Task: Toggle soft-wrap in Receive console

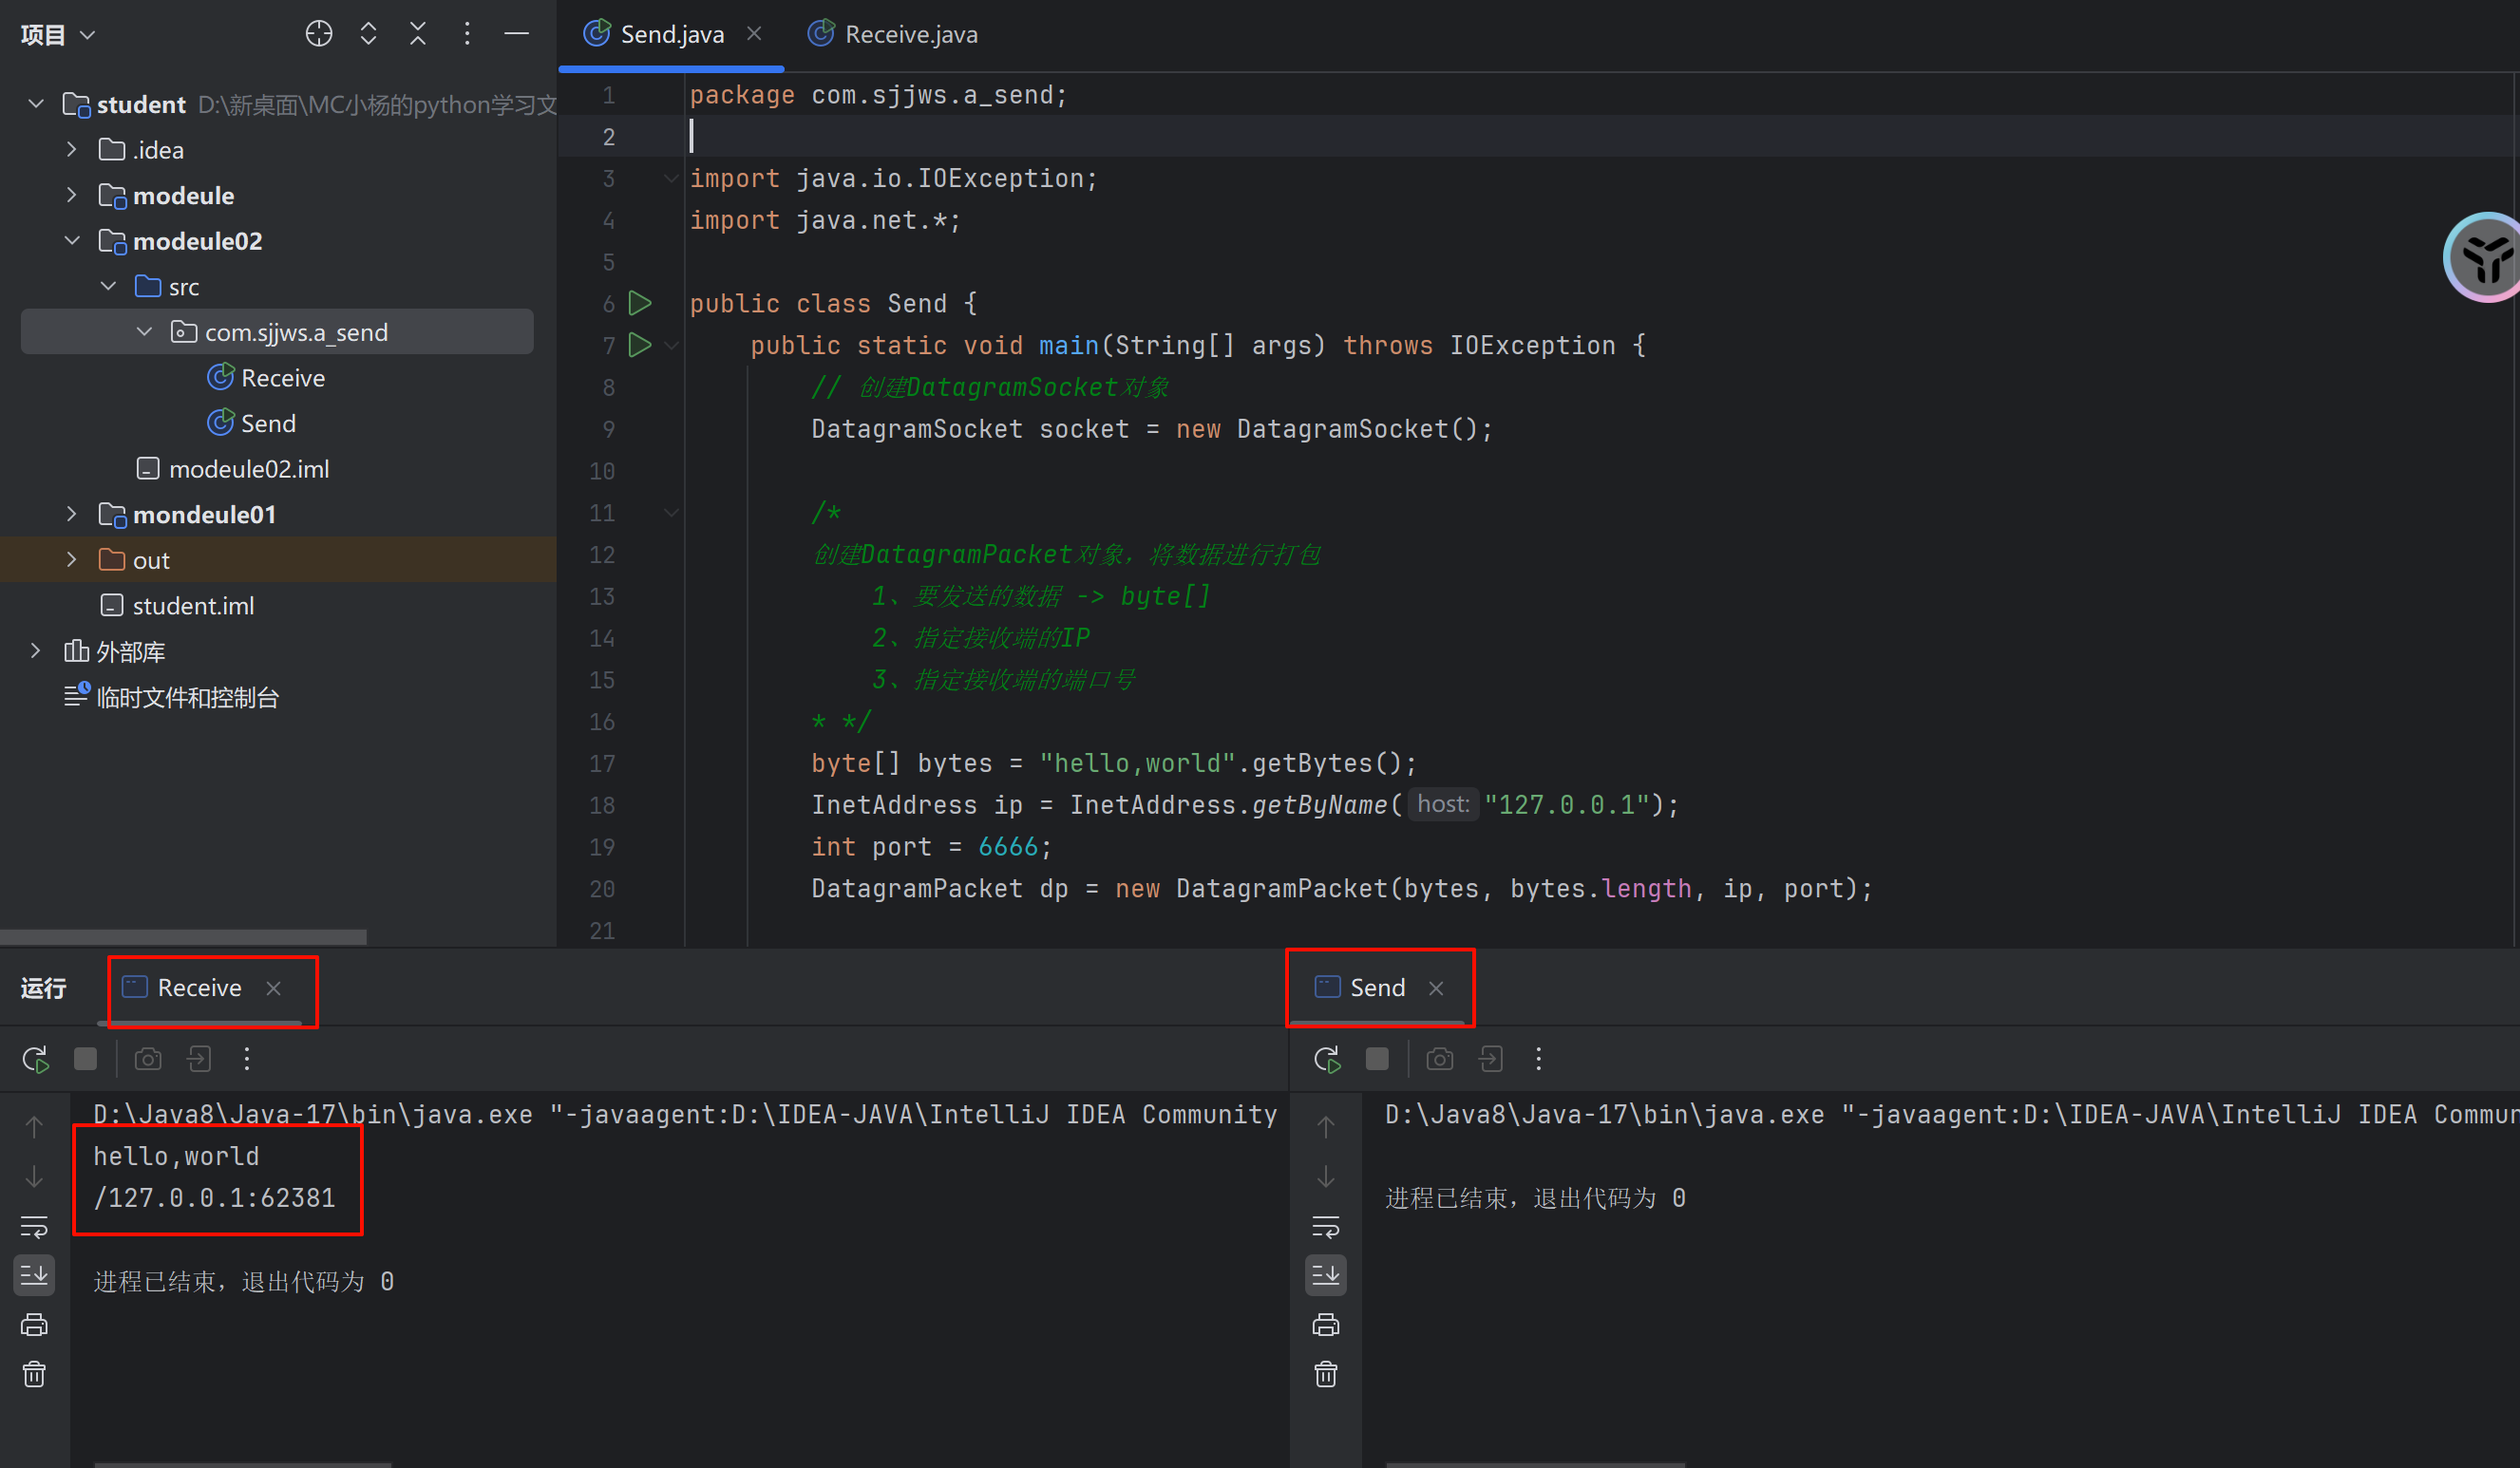Action: [x=34, y=1226]
